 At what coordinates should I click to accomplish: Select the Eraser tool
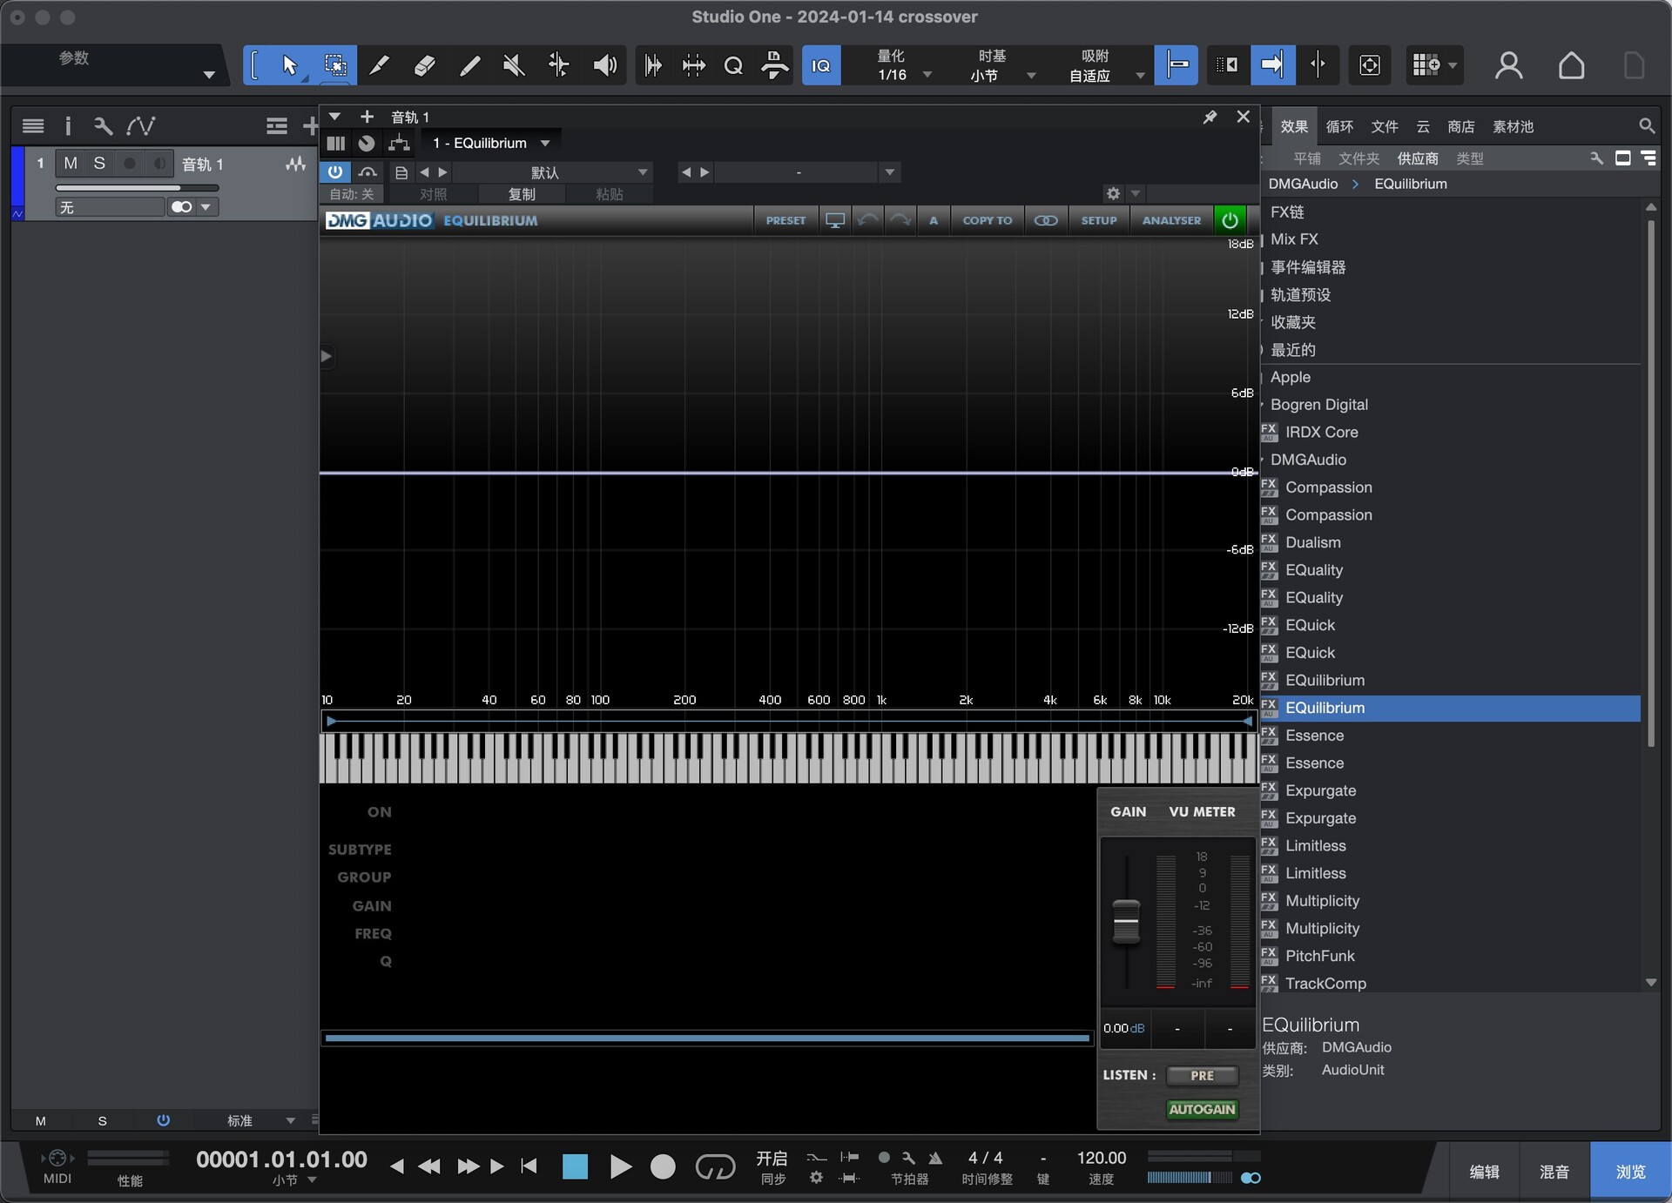424,65
